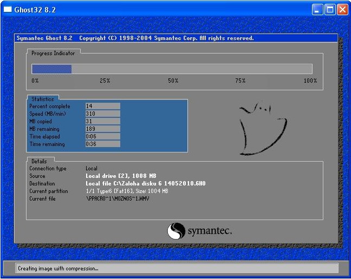The image size is (351, 279).
Task: Minimize the Ghost32 8.2 window
Action: click(x=317, y=10)
